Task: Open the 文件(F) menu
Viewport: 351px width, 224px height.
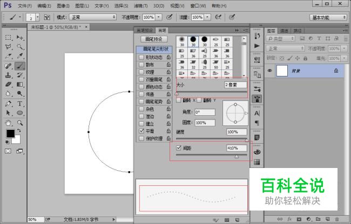Action: pyautogui.click(x=25, y=6)
